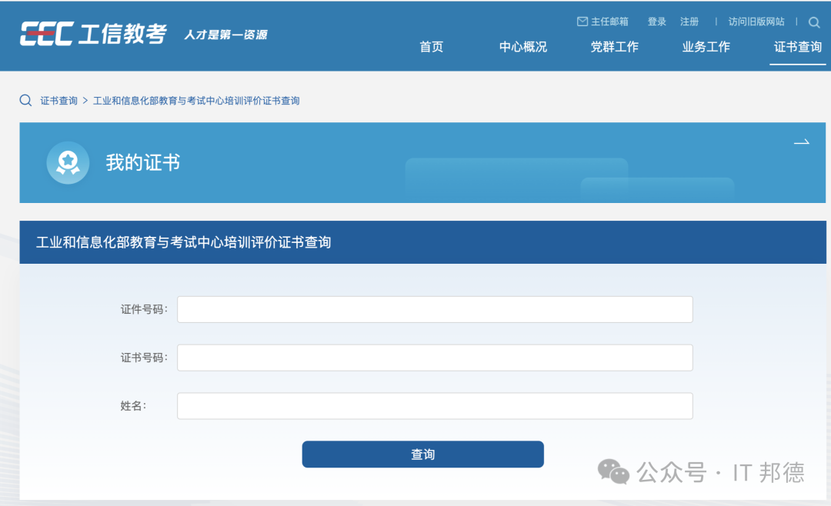This screenshot has width=831, height=506.
Task: Go to the 业务工作 navigation item
Action: pyautogui.click(x=706, y=47)
